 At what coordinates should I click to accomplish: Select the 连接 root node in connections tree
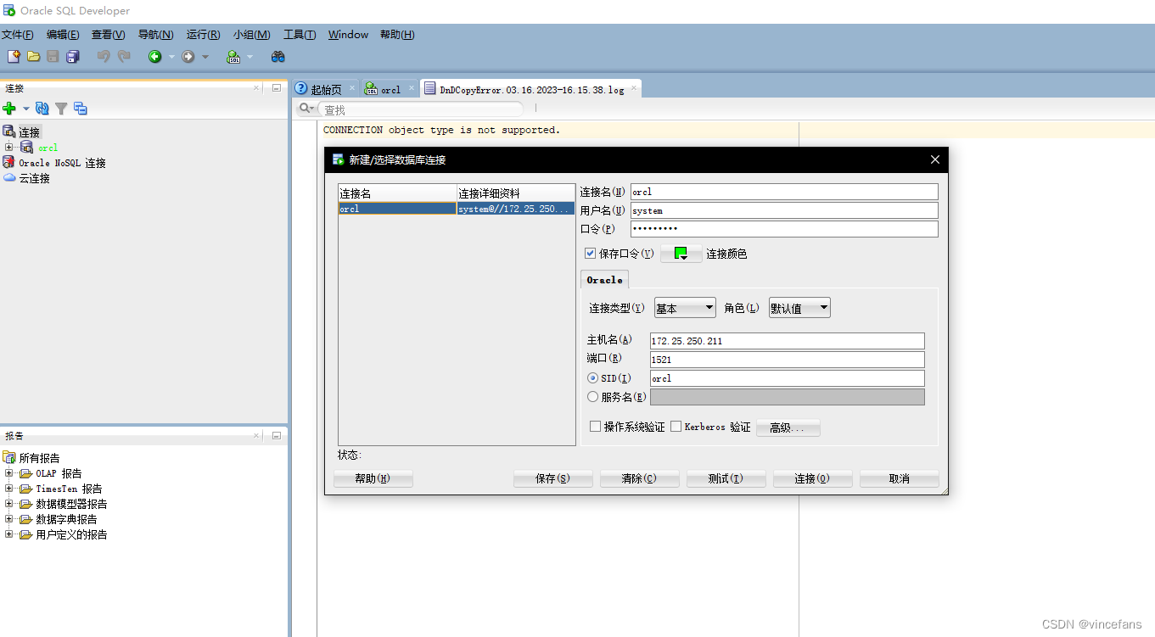29,132
